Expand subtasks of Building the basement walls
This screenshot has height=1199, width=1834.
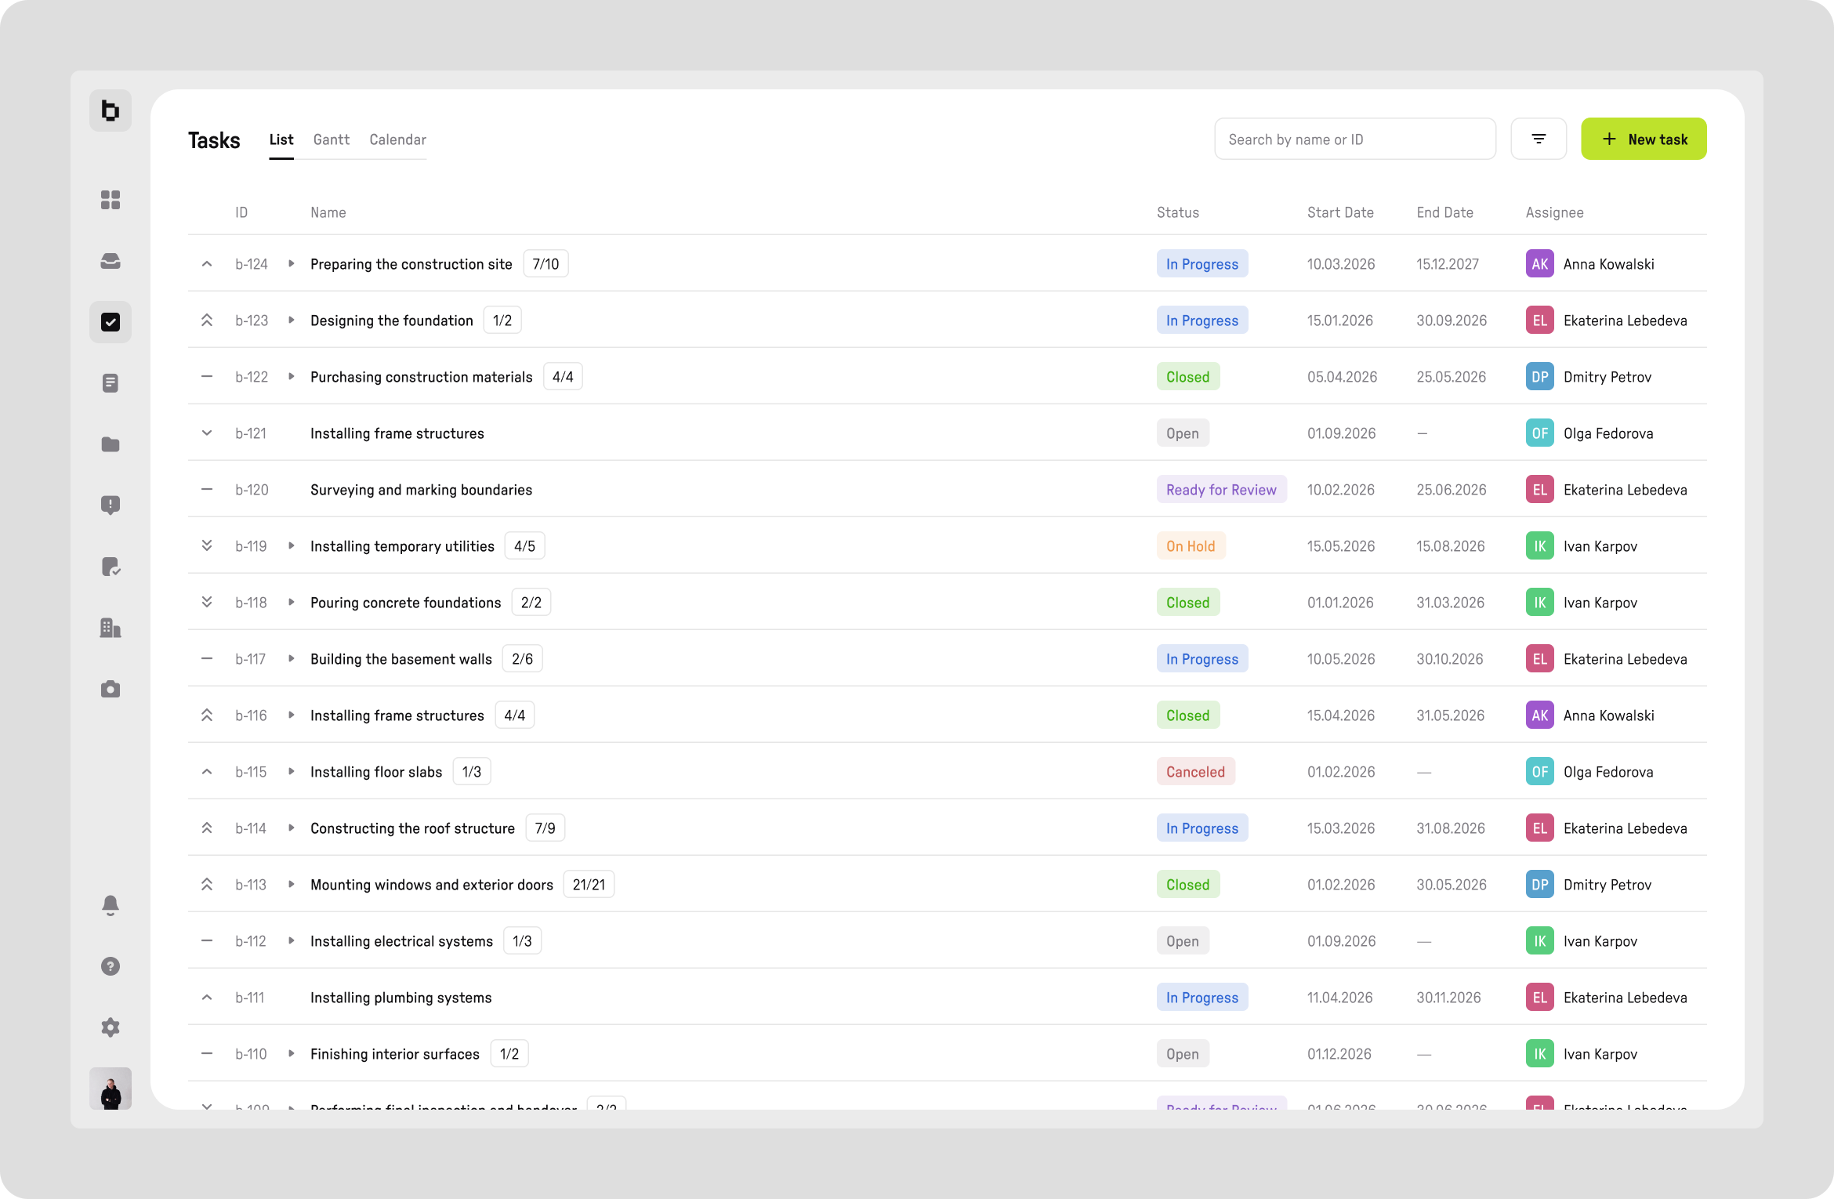click(x=292, y=659)
